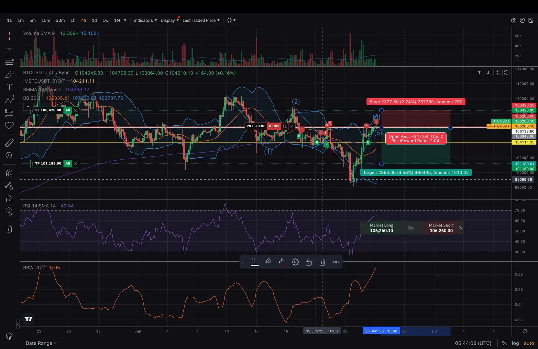Screen dimensions: 538x349
Task: Activate the zoom in magnifier tool
Action: 9,155
